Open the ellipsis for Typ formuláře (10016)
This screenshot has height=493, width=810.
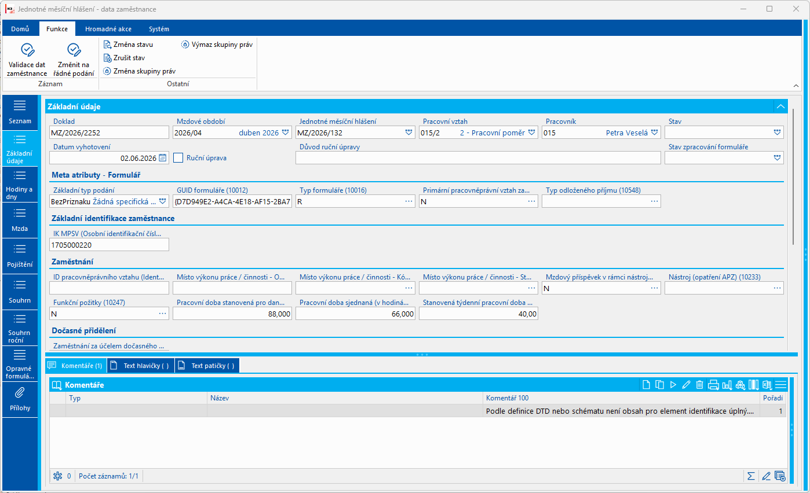click(409, 201)
